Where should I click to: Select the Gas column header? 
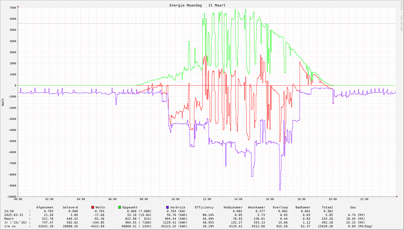click(x=353, y=207)
